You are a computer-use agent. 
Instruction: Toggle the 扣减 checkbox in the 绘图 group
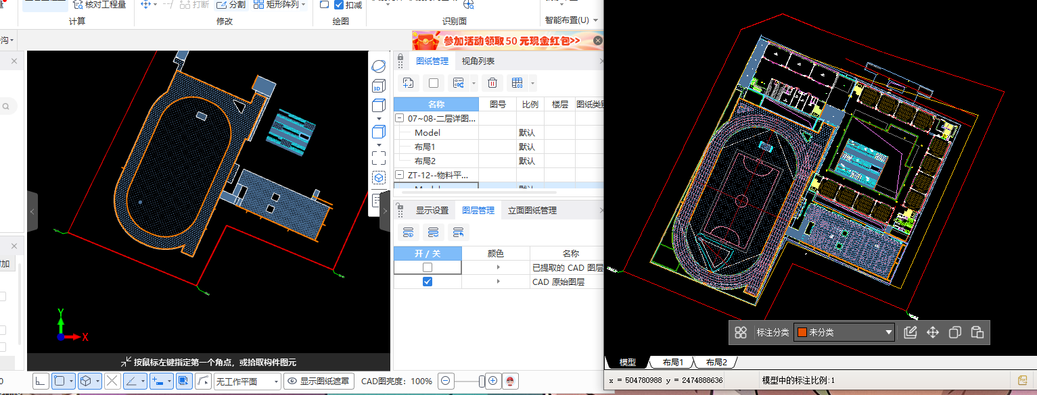coord(339,5)
